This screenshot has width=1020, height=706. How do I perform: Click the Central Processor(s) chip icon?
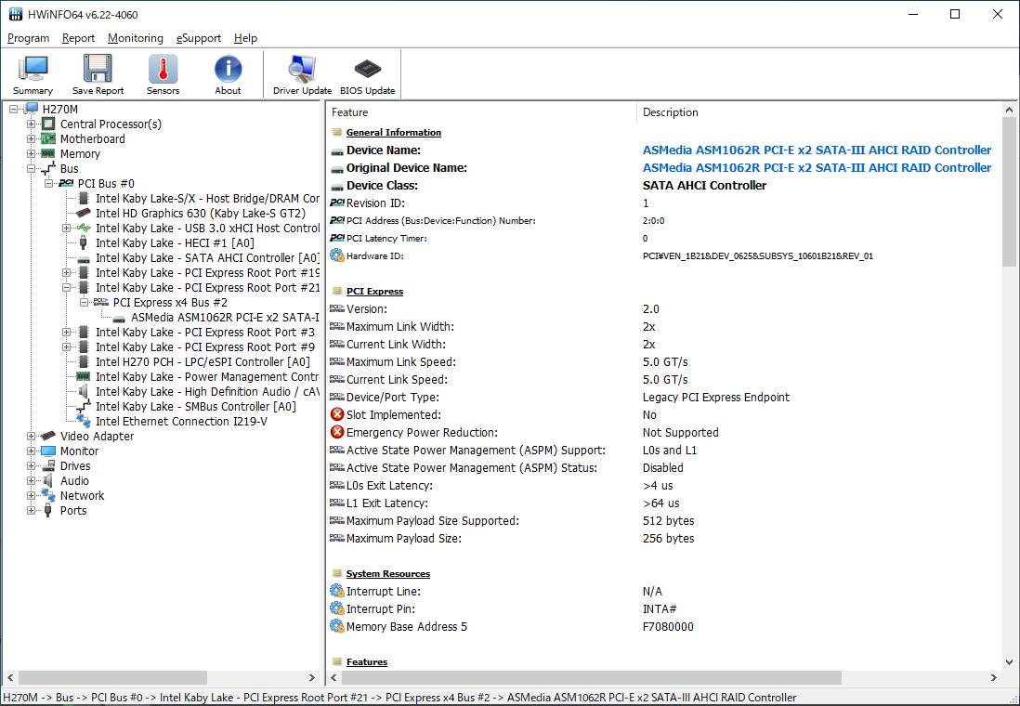[x=48, y=124]
